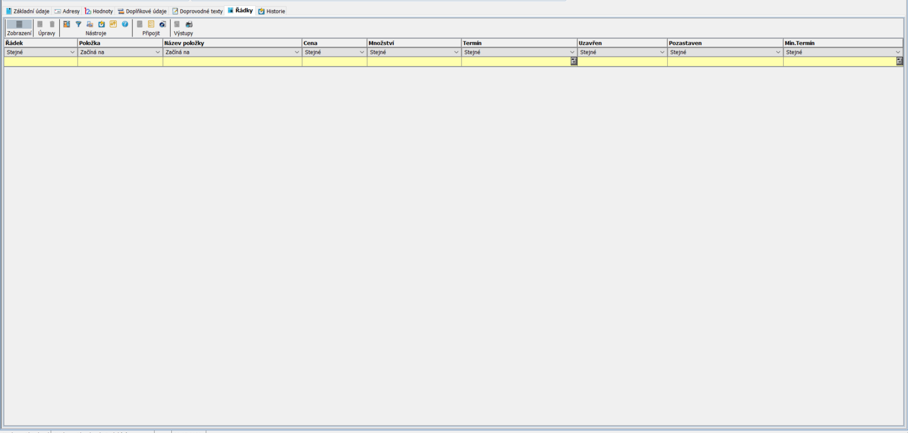Switch to the Základní údaje tab
Viewport: 908px width, 433px height.
click(x=27, y=11)
